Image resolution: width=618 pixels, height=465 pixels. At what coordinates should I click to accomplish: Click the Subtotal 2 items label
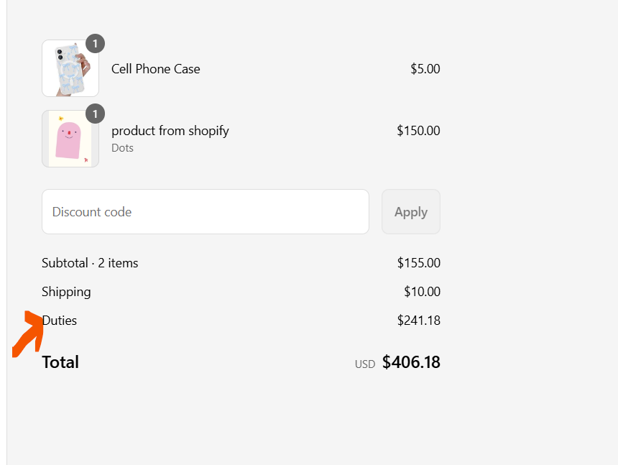pyautogui.click(x=90, y=263)
